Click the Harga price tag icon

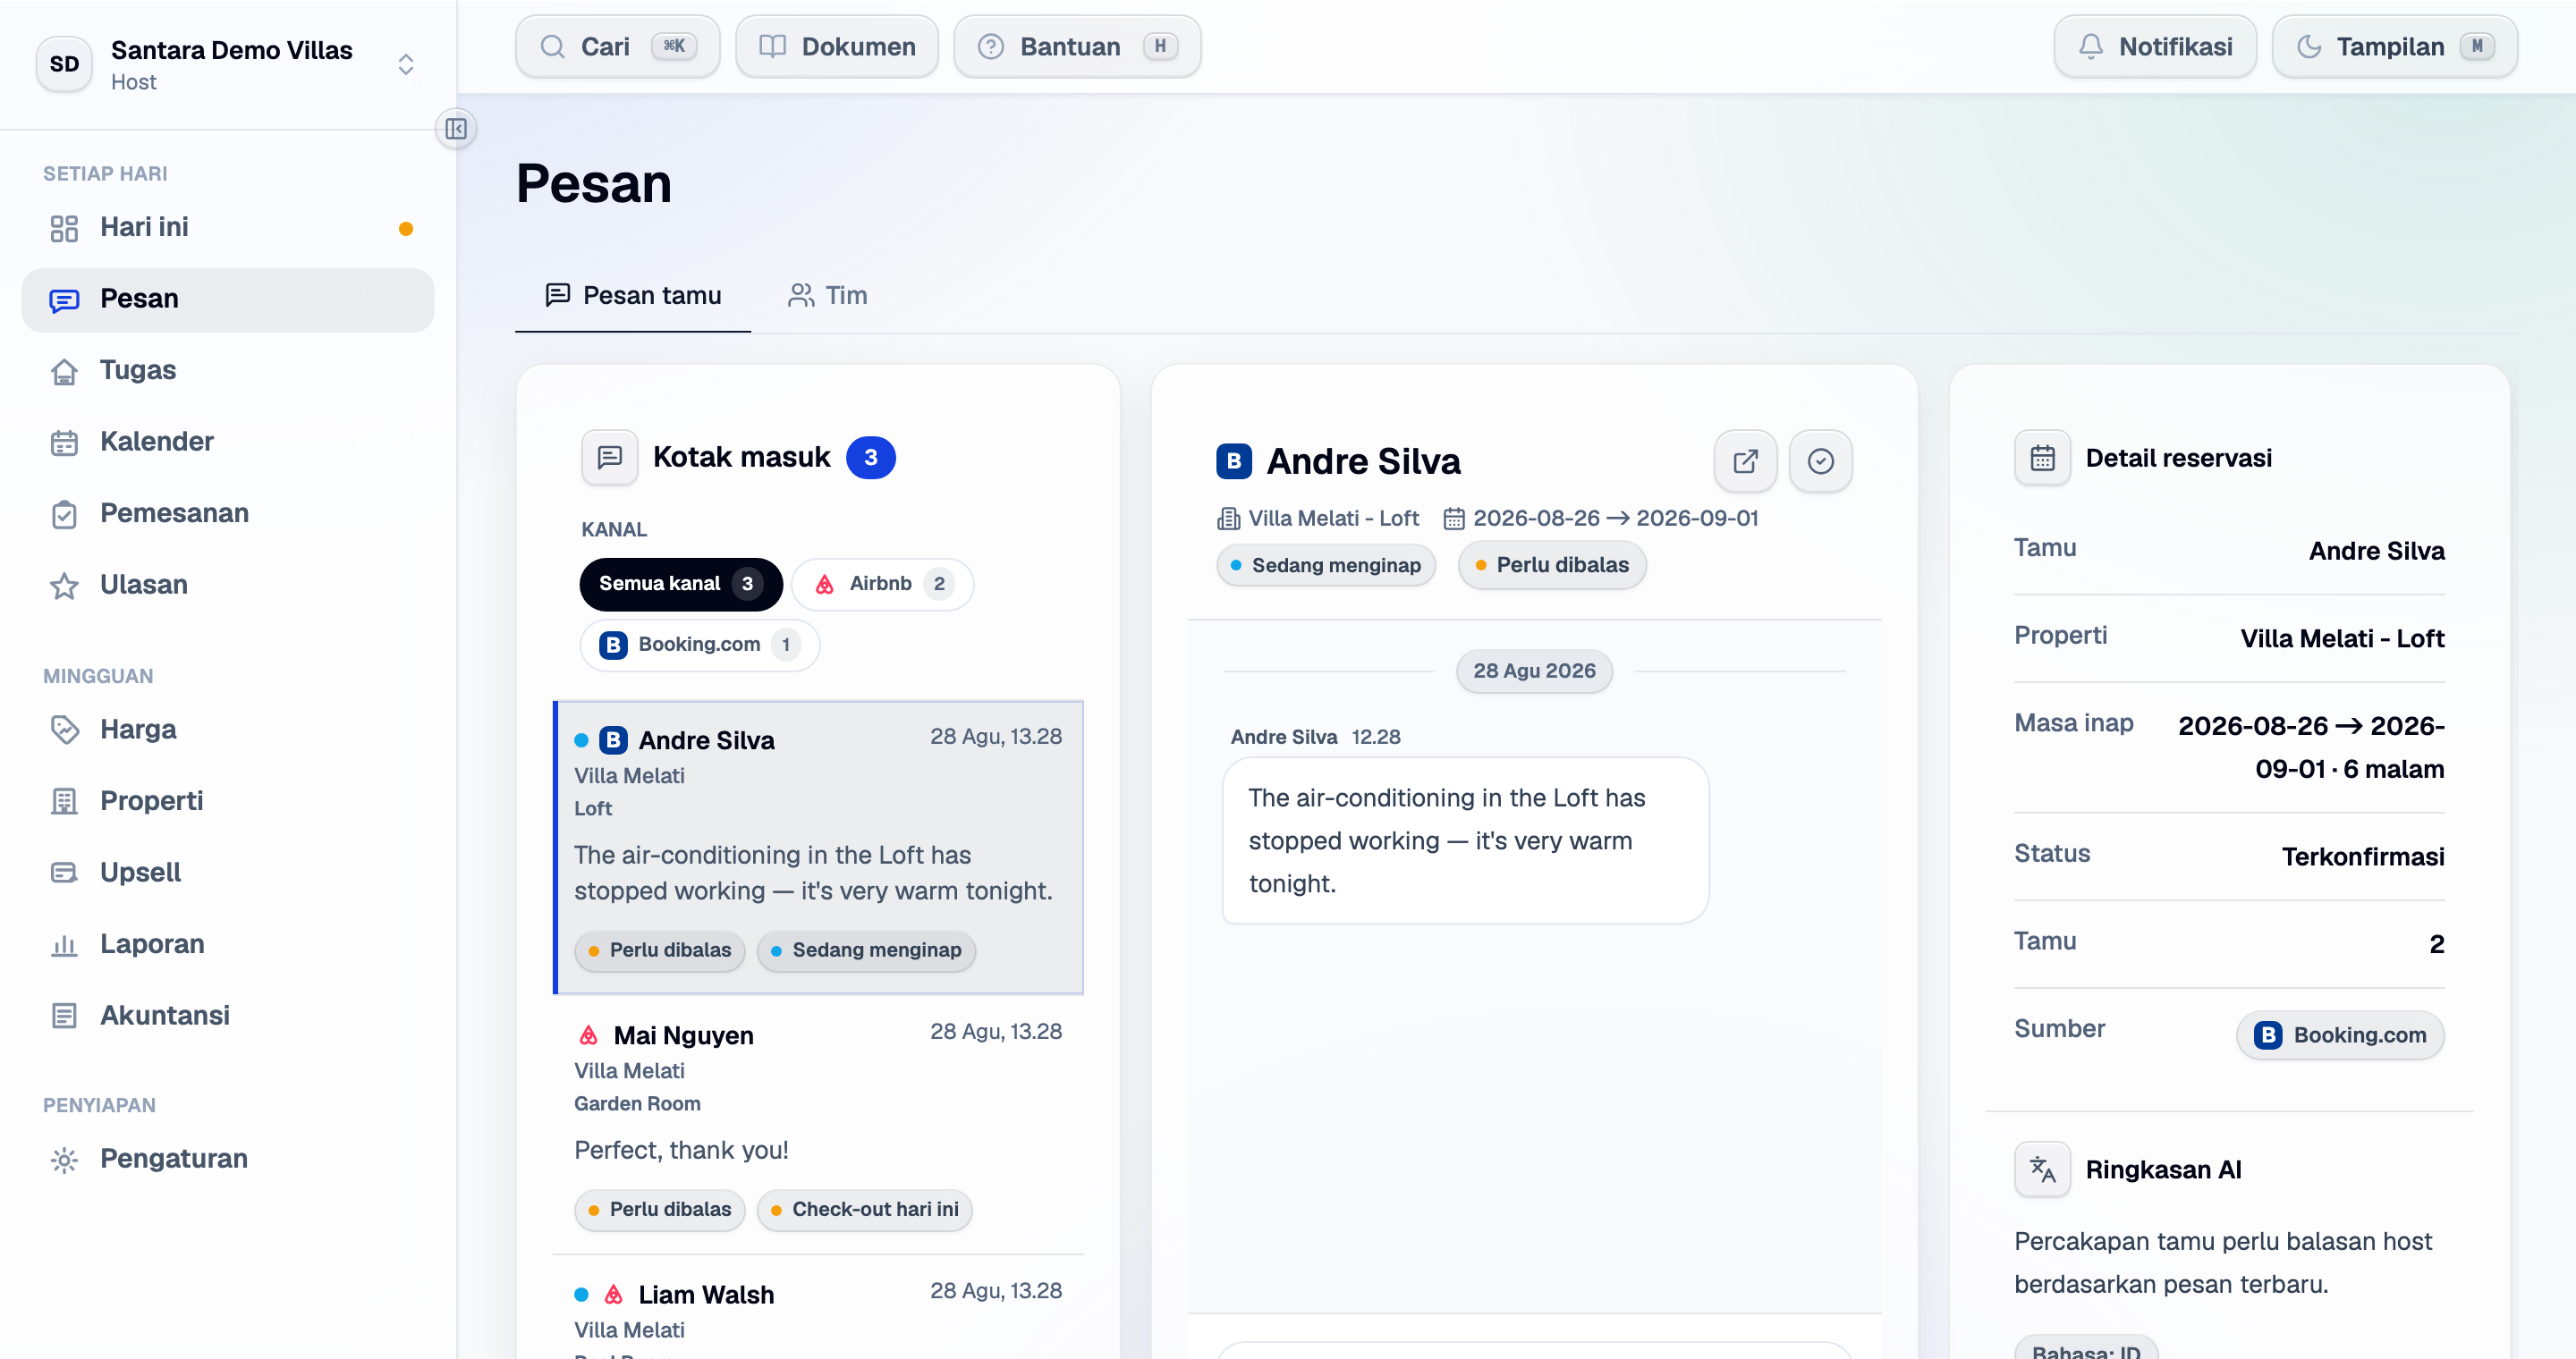[64, 730]
